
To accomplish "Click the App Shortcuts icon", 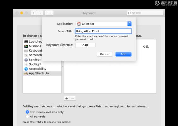I will [x=26, y=73].
